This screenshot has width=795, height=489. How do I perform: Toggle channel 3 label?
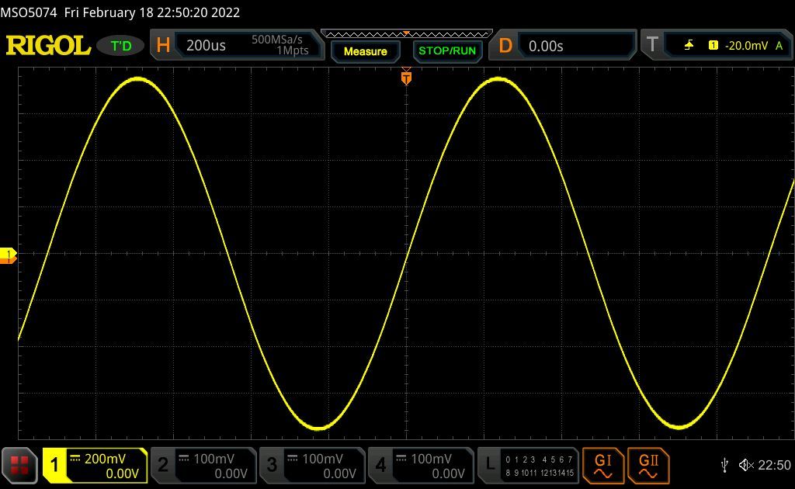point(272,465)
